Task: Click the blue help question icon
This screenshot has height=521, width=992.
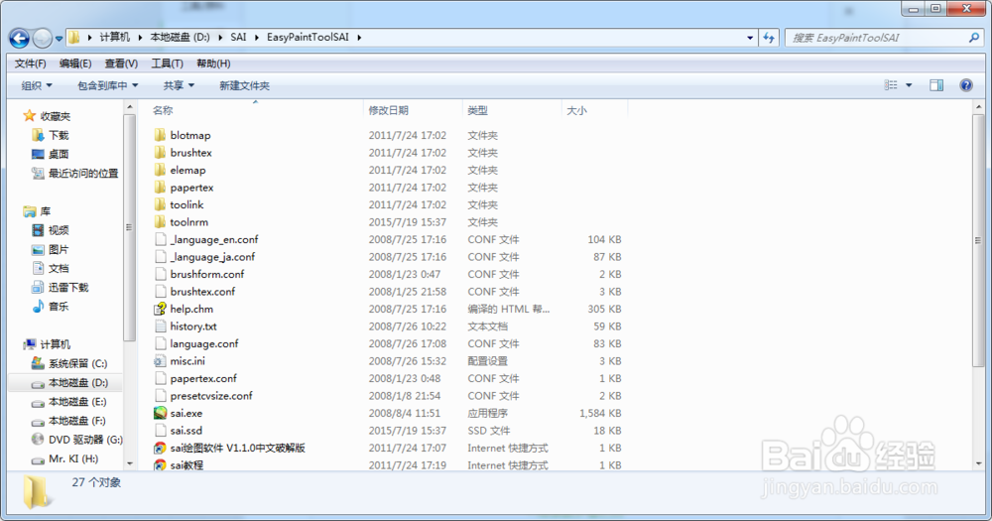Action: click(966, 84)
